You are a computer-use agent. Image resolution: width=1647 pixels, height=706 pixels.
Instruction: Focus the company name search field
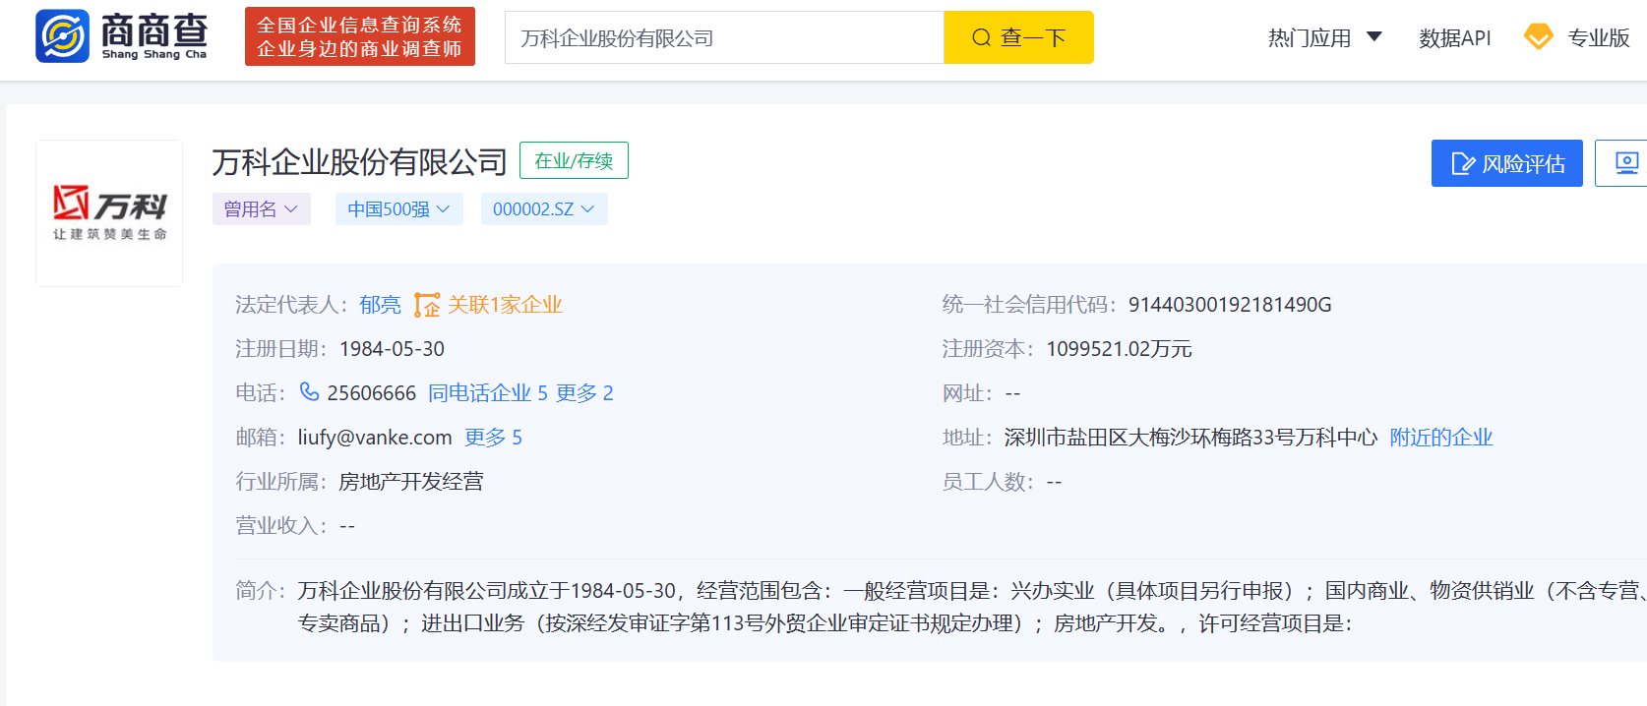(724, 38)
